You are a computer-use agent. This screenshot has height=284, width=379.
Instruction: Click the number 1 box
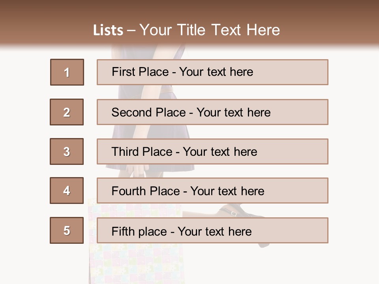[x=67, y=72]
